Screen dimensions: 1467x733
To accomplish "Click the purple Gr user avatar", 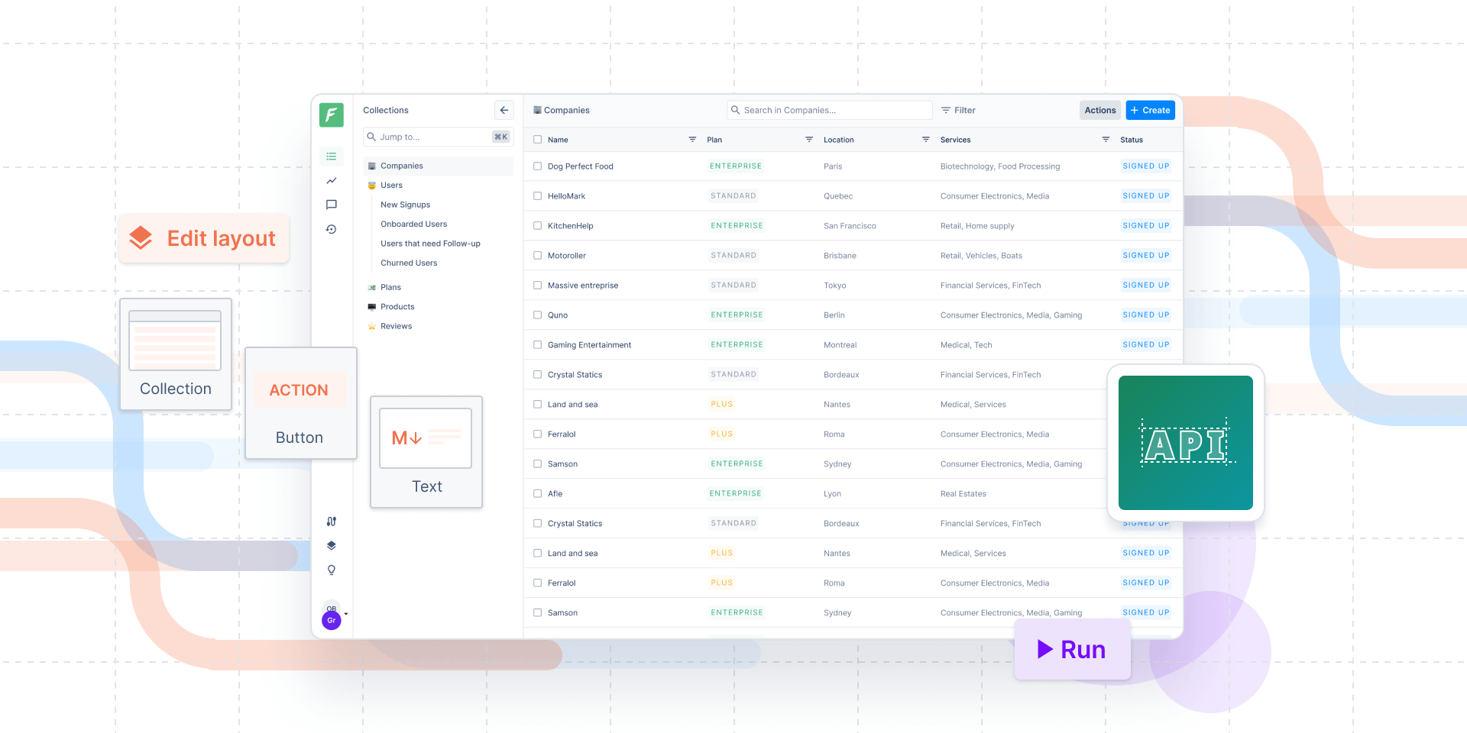I will pos(331,620).
